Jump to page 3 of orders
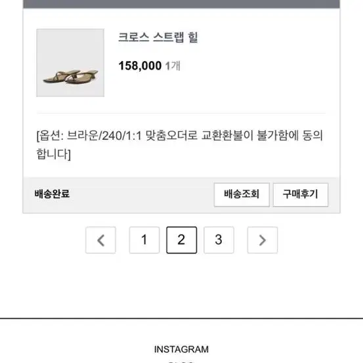The width and height of the screenshot is (363, 363). (219, 240)
